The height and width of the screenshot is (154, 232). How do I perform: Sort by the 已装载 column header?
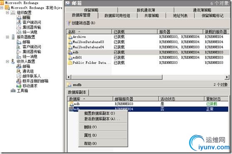[x=135, y=32]
